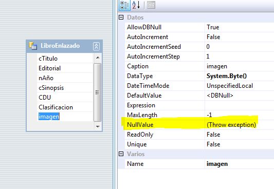The image size is (274, 189).
Task: Select the Unique property name
Action: click(137, 144)
